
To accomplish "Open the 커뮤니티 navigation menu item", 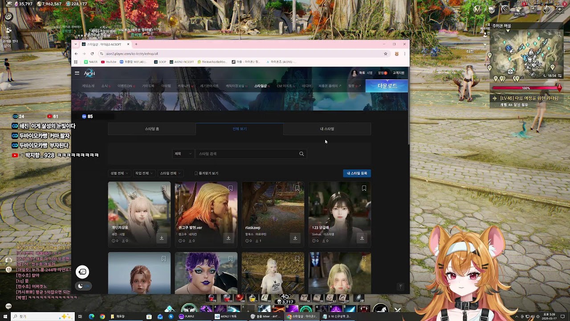I will pyautogui.click(x=184, y=86).
